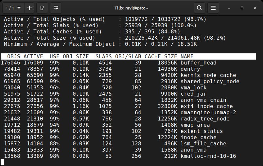
Task: Click the 1.16K object size value
Action: (x=81, y=106)
